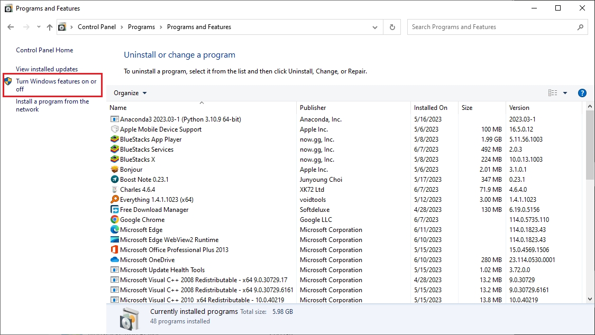Expand recent locations dropdown arrow
The width and height of the screenshot is (595, 335).
(39, 27)
